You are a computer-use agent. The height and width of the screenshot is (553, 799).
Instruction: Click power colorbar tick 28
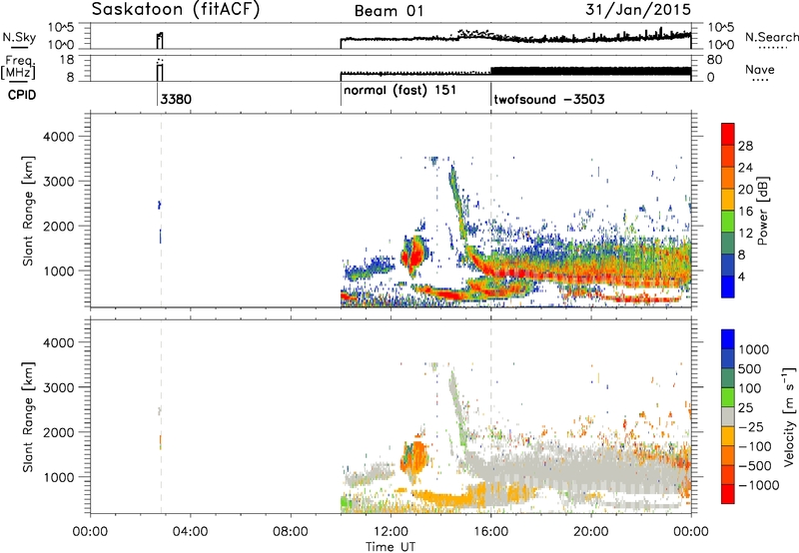click(x=745, y=146)
